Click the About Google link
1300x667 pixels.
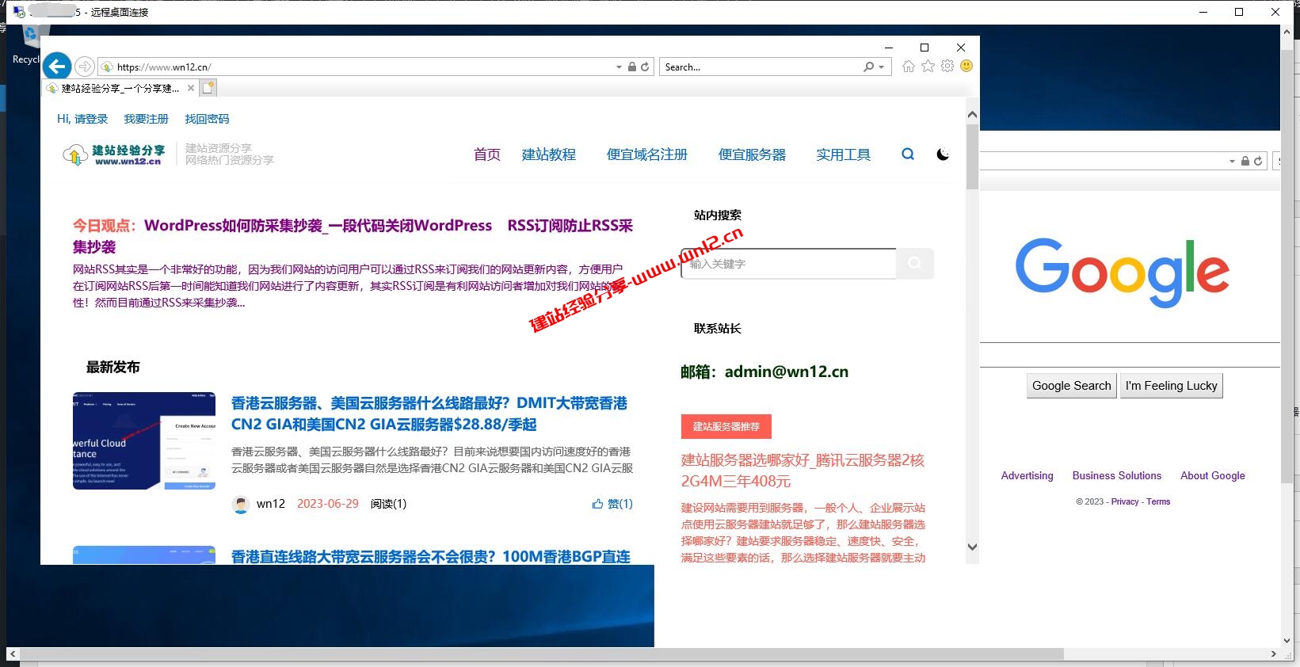[x=1213, y=476]
